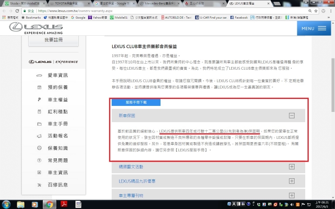Open 紅利積點 in sidebar
The height and width of the screenshot is (209, 335).
[x=58, y=111]
